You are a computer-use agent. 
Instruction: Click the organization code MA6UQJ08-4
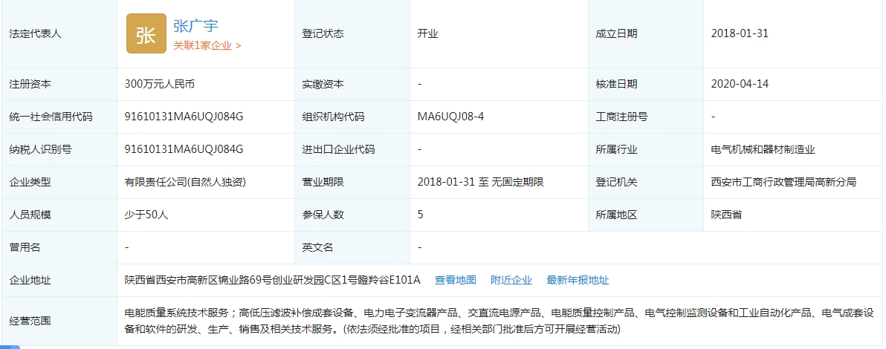451,117
